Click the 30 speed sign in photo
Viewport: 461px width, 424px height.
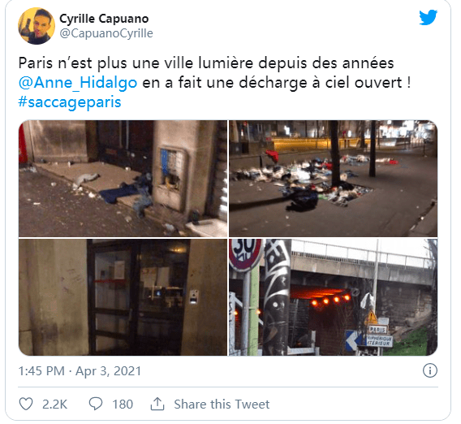pos(245,253)
